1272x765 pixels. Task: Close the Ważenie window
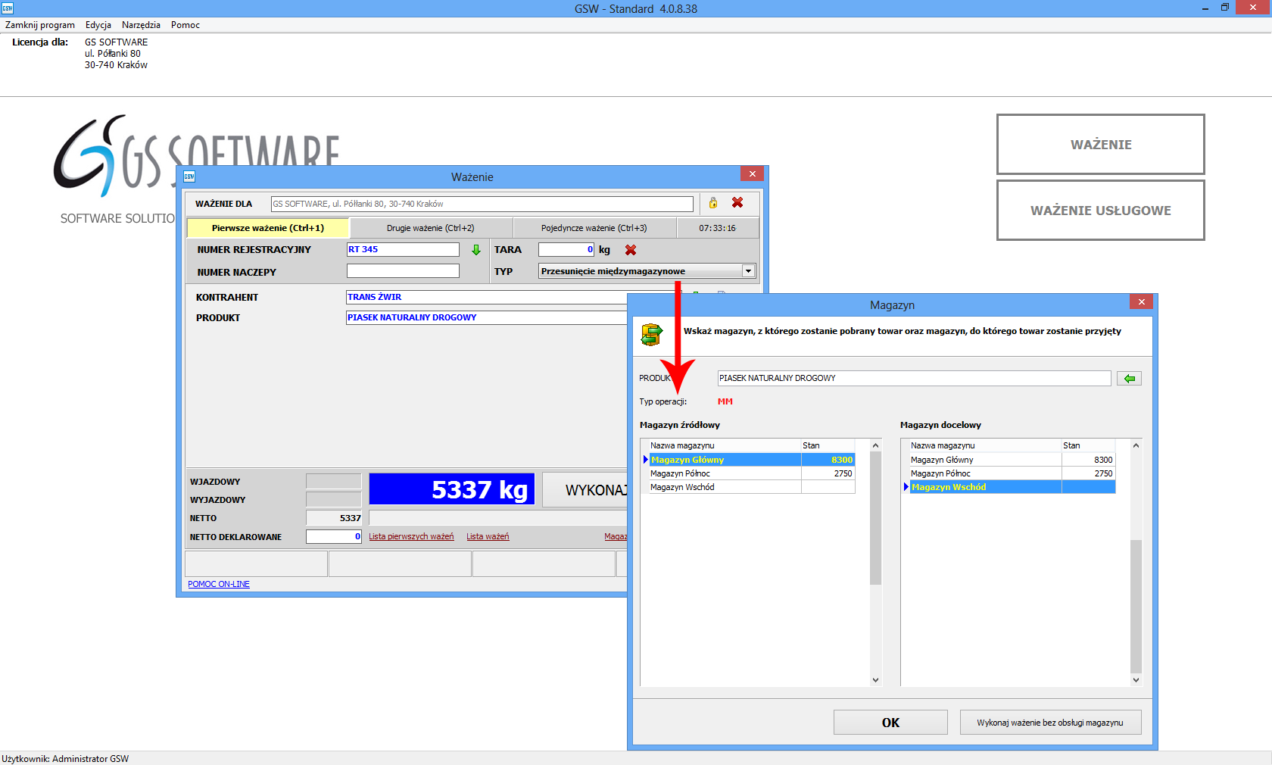(x=752, y=174)
